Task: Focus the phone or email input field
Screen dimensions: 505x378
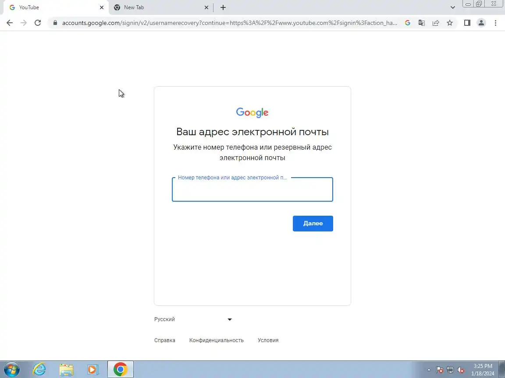Action: pos(252,189)
